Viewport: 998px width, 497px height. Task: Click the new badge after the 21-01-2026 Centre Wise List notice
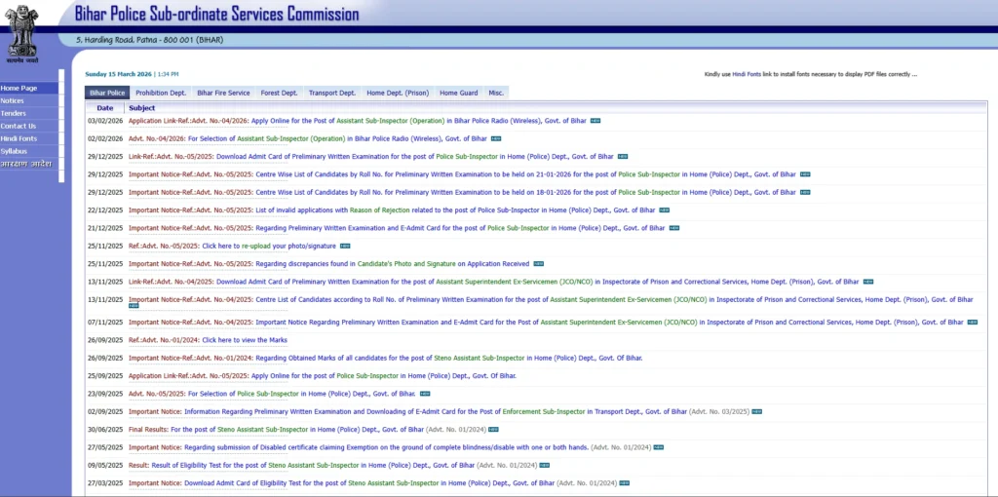click(805, 174)
